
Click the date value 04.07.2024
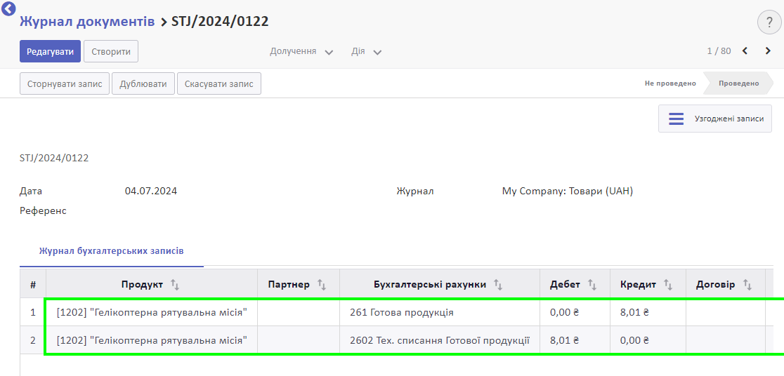point(150,192)
